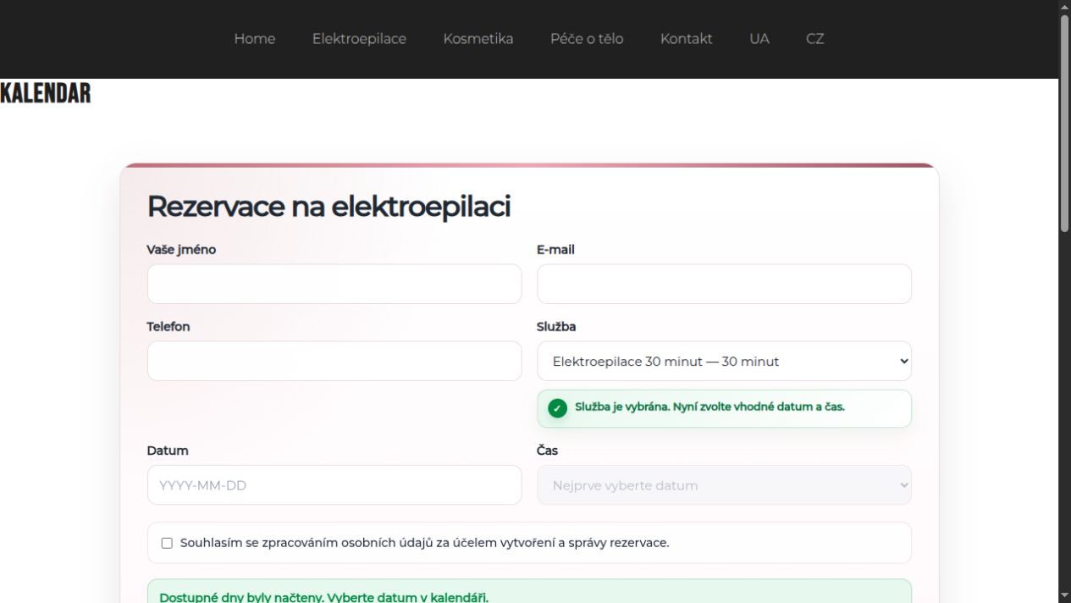The width and height of the screenshot is (1071, 603).
Task: Focus the E-mail input field
Action: click(x=724, y=284)
